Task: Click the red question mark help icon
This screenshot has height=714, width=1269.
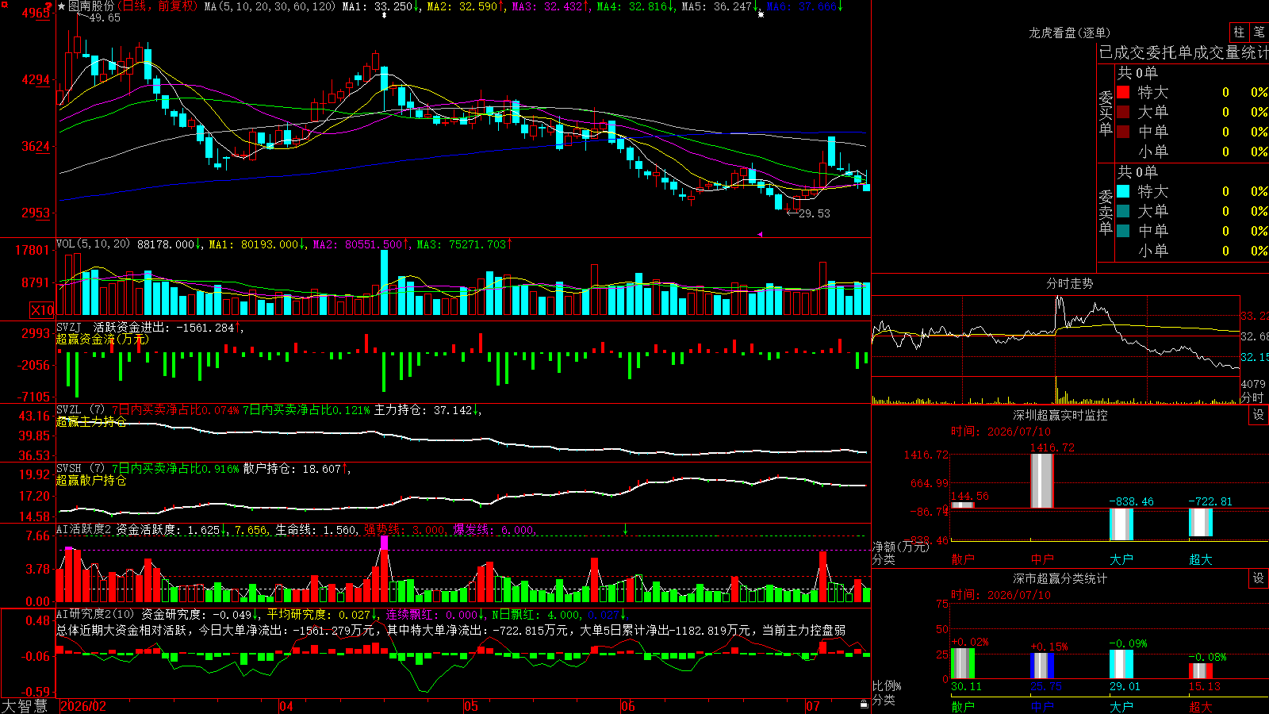Action: pos(49,7)
